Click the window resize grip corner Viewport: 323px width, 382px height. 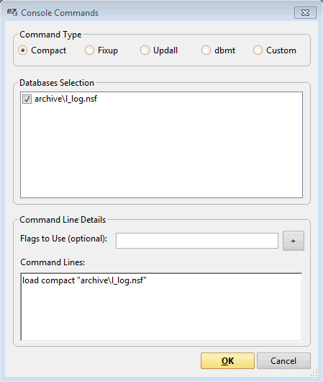(x=315, y=373)
